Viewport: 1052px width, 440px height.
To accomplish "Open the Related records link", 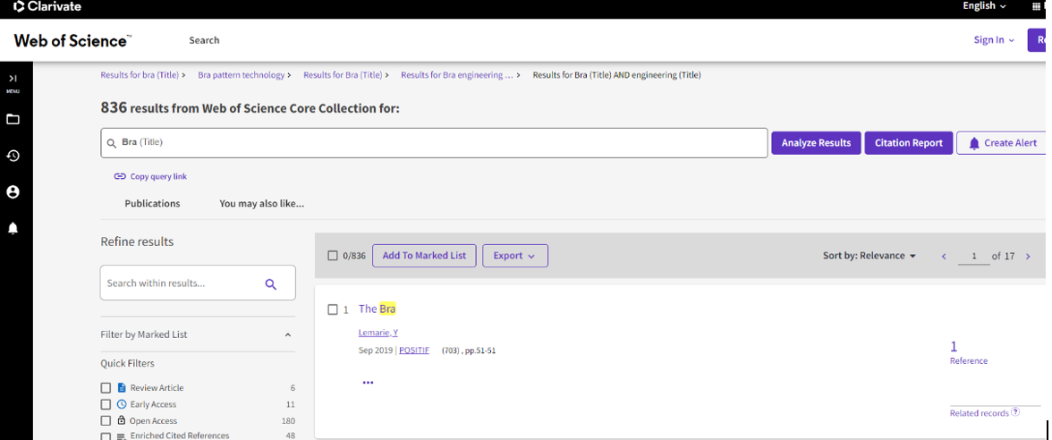I will (x=979, y=413).
